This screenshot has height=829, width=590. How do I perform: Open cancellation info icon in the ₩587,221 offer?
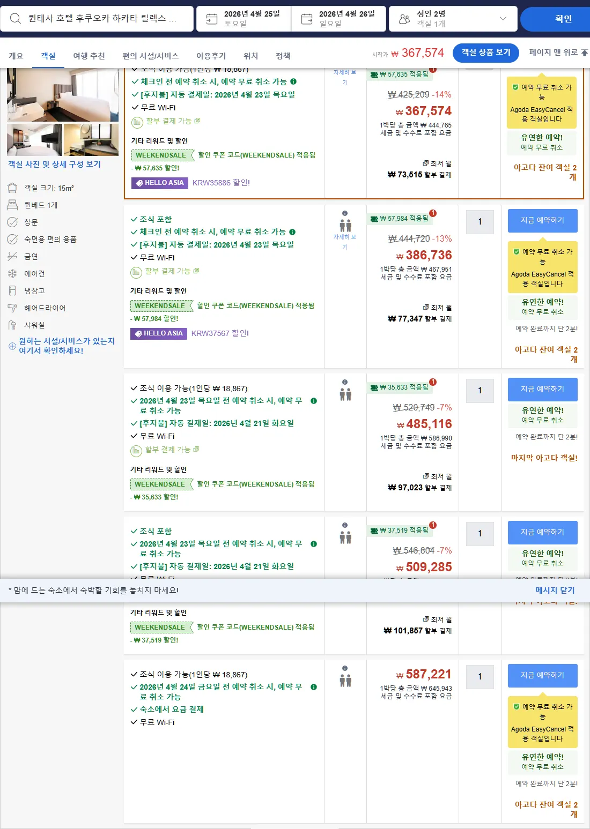pos(314,687)
